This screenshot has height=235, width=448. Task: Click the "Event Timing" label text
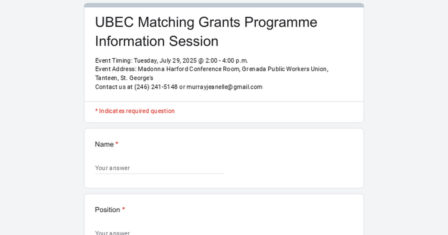click(x=113, y=60)
